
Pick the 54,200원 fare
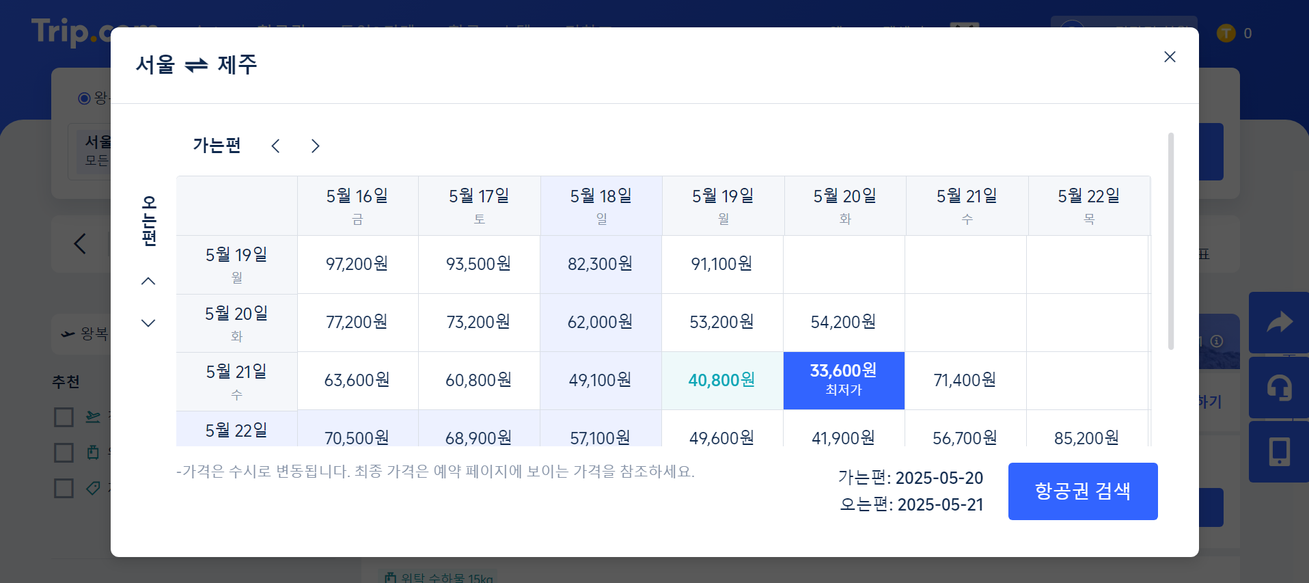pos(844,322)
